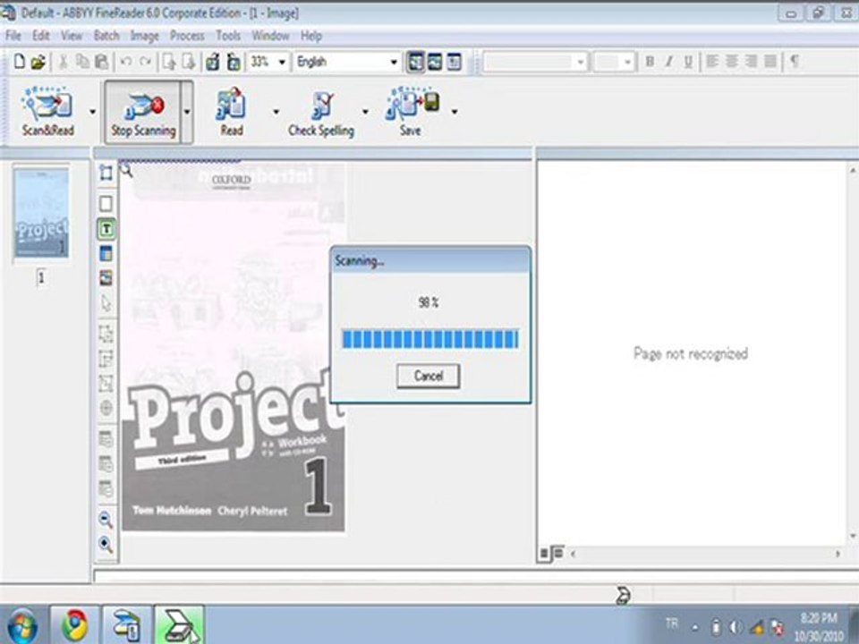Open Chrome from the taskbar
The width and height of the screenshot is (859, 644).
pos(74,625)
